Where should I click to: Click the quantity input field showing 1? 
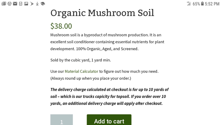point(62,120)
